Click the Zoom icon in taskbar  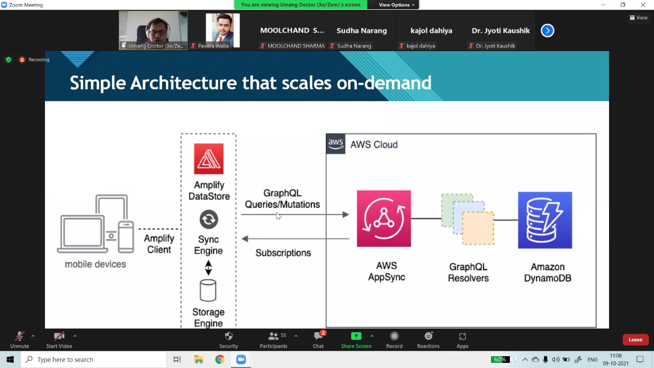click(241, 359)
